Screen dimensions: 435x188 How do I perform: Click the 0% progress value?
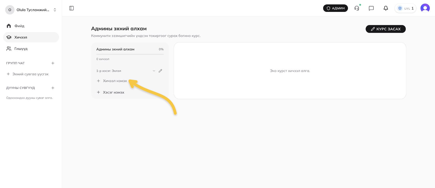[x=161, y=49]
